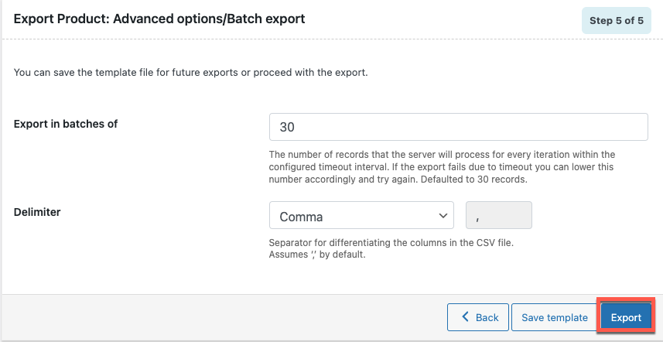Go back using the Back button
This screenshot has width=663, height=342.
[x=478, y=317]
